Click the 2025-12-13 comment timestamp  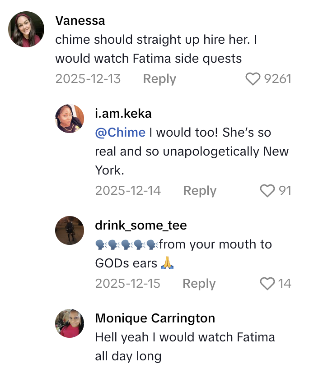pos(88,79)
